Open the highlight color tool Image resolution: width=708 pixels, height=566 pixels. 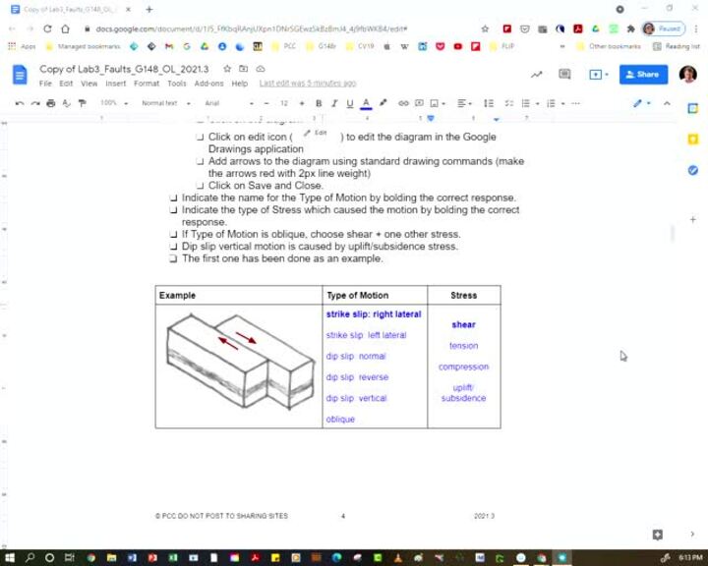(x=383, y=103)
